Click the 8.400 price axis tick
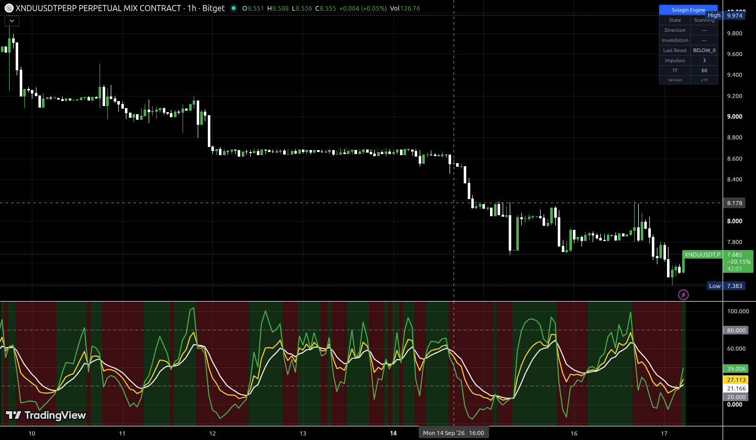The width and height of the screenshot is (756, 440). pyautogui.click(x=735, y=179)
